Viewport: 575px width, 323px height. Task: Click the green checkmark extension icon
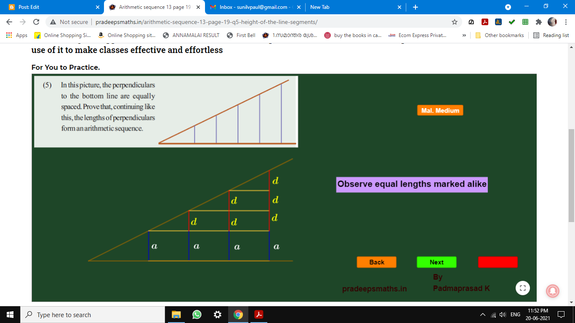[512, 22]
